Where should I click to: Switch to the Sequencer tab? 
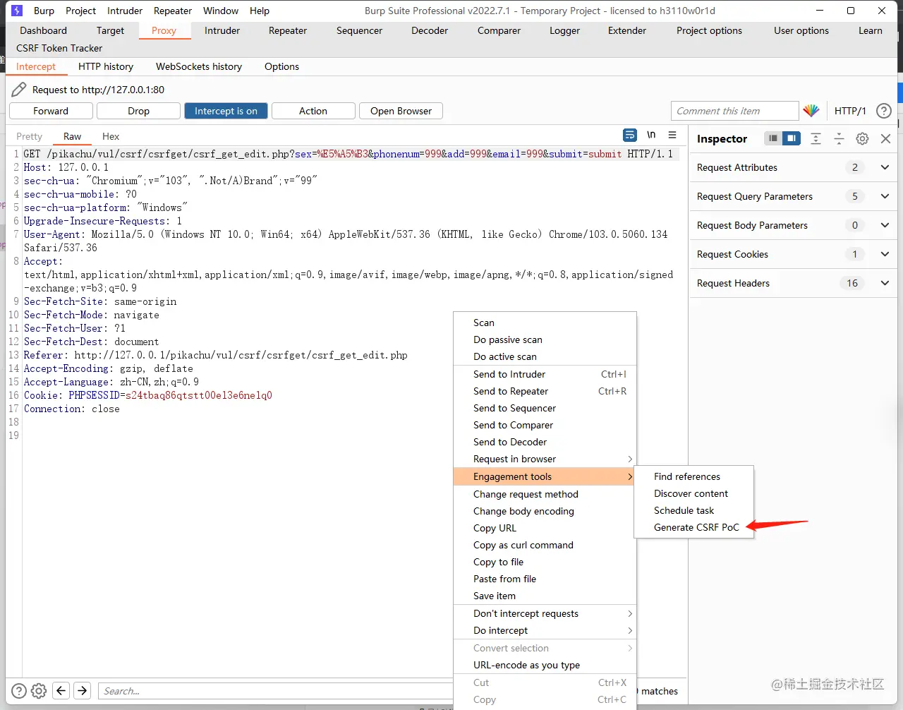pos(359,30)
